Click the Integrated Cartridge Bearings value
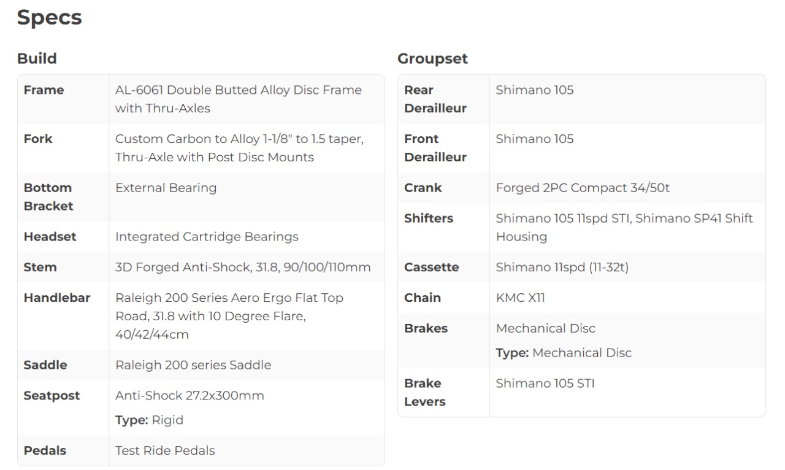The width and height of the screenshot is (785, 470). pyautogui.click(x=207, y=237)
